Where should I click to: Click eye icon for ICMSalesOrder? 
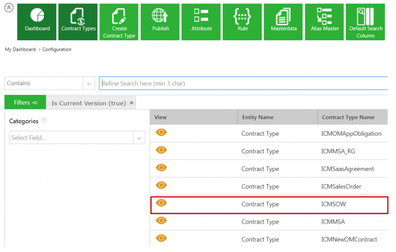coord(161,185)
